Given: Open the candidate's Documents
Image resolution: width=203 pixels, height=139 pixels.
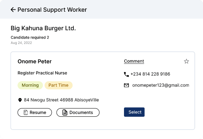Looking at the screenshot, I should tap(78, 113).
